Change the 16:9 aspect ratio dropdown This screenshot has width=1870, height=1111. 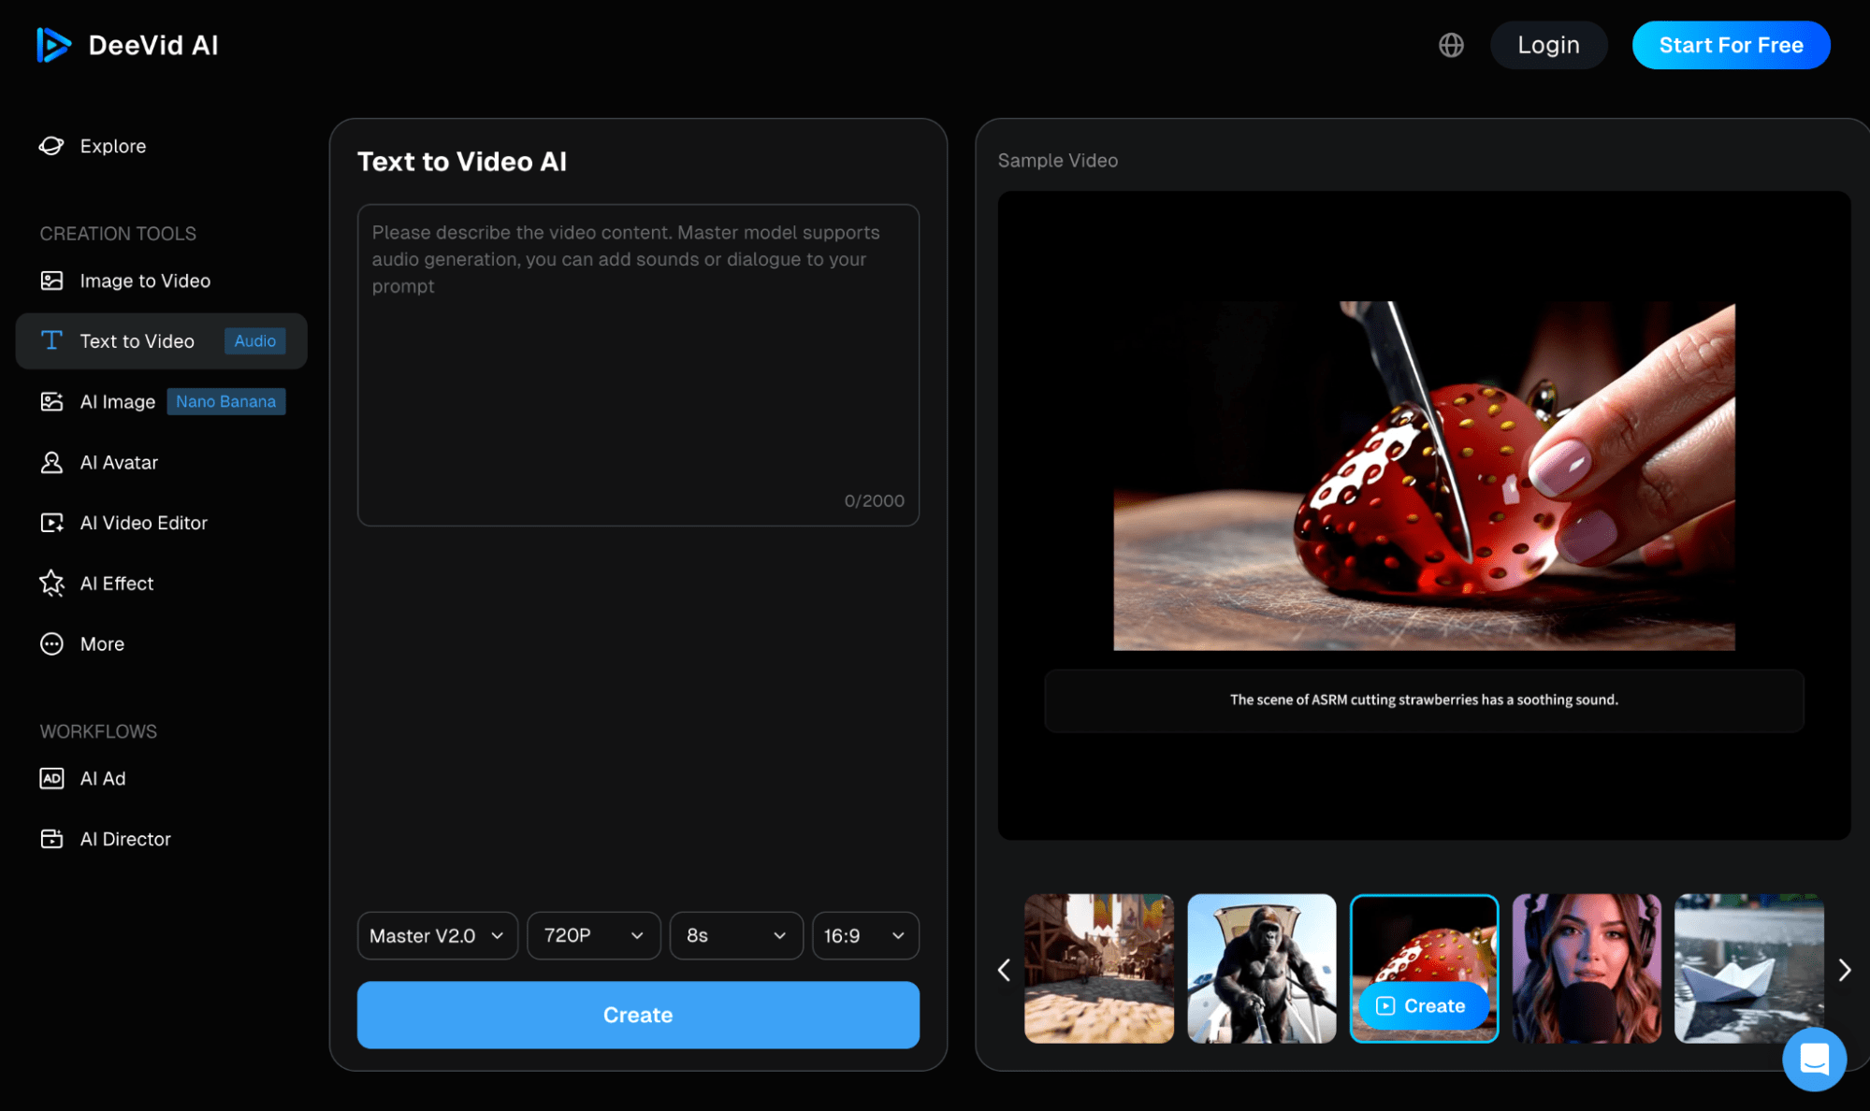click(864, 935)
